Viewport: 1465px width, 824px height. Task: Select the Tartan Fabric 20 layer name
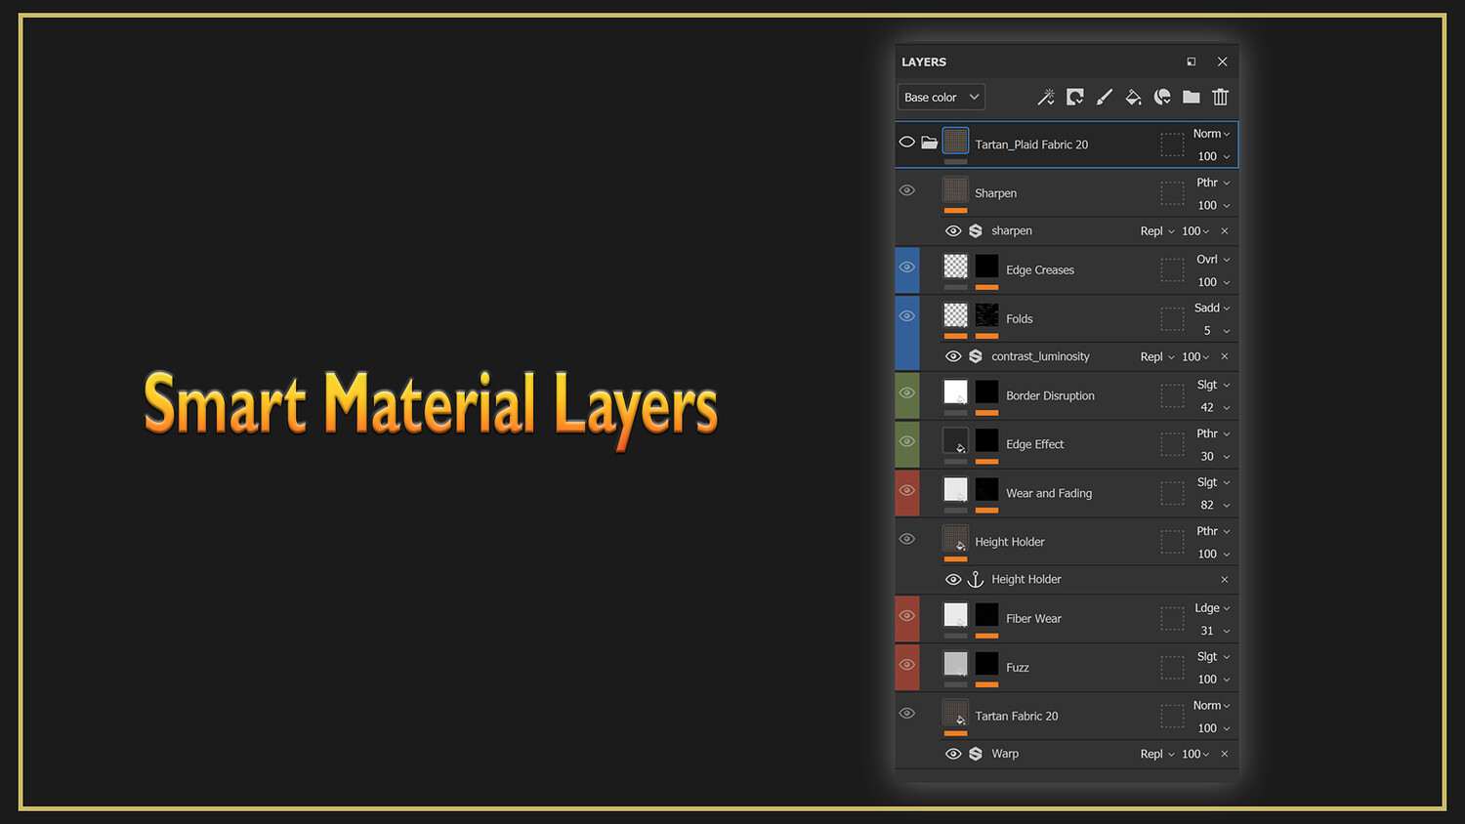point(1017,717)
